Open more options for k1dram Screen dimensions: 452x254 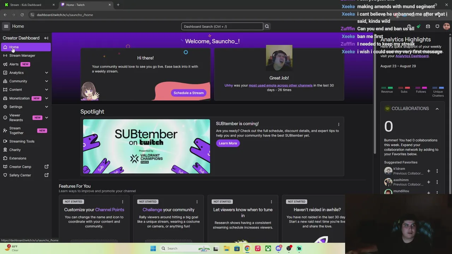(x=437, y=171)
